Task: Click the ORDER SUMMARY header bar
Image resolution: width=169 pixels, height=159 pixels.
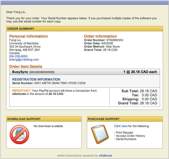Action: (x=85, y=29)
